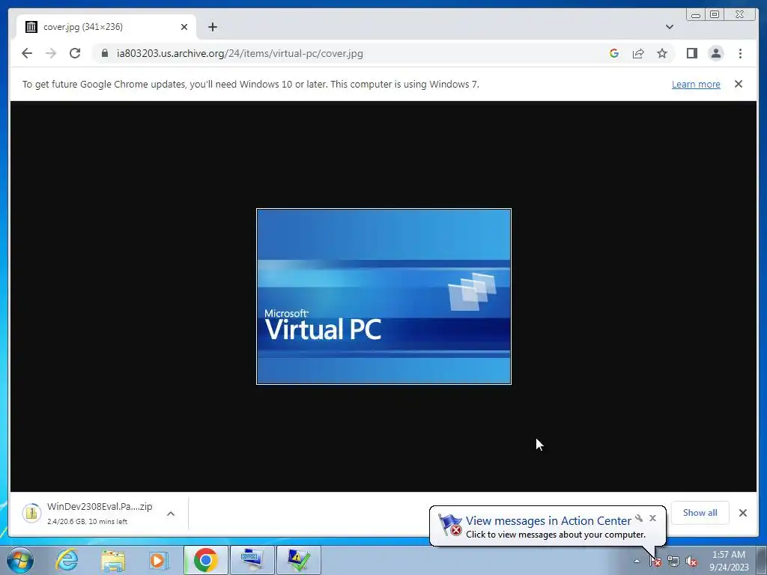Launch Internet Explorer from taskbar

point(67,560)
